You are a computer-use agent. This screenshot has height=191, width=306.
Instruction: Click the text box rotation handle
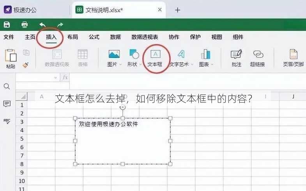(x=122, y=107)
